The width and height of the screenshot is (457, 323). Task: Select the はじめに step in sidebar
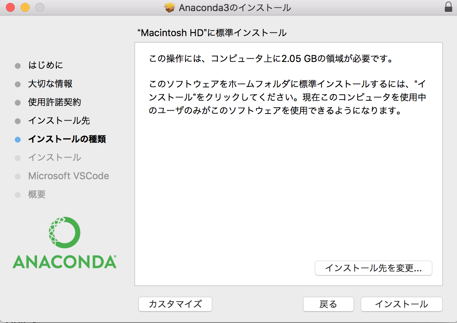click(x=45, y=66)
